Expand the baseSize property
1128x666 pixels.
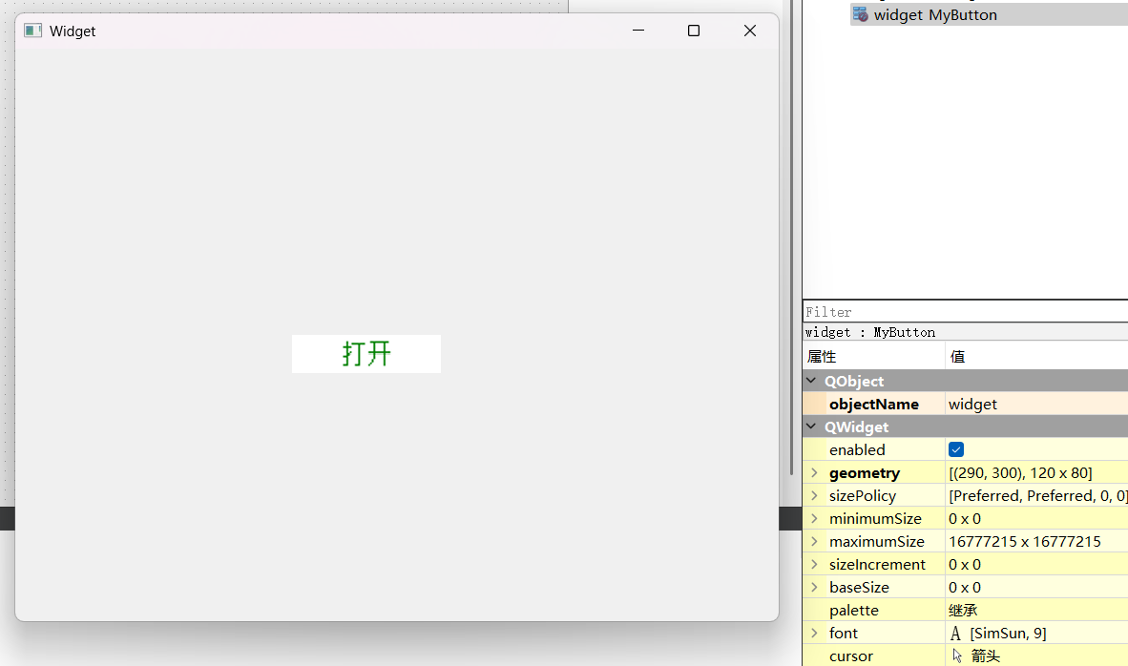click(814, 587)
